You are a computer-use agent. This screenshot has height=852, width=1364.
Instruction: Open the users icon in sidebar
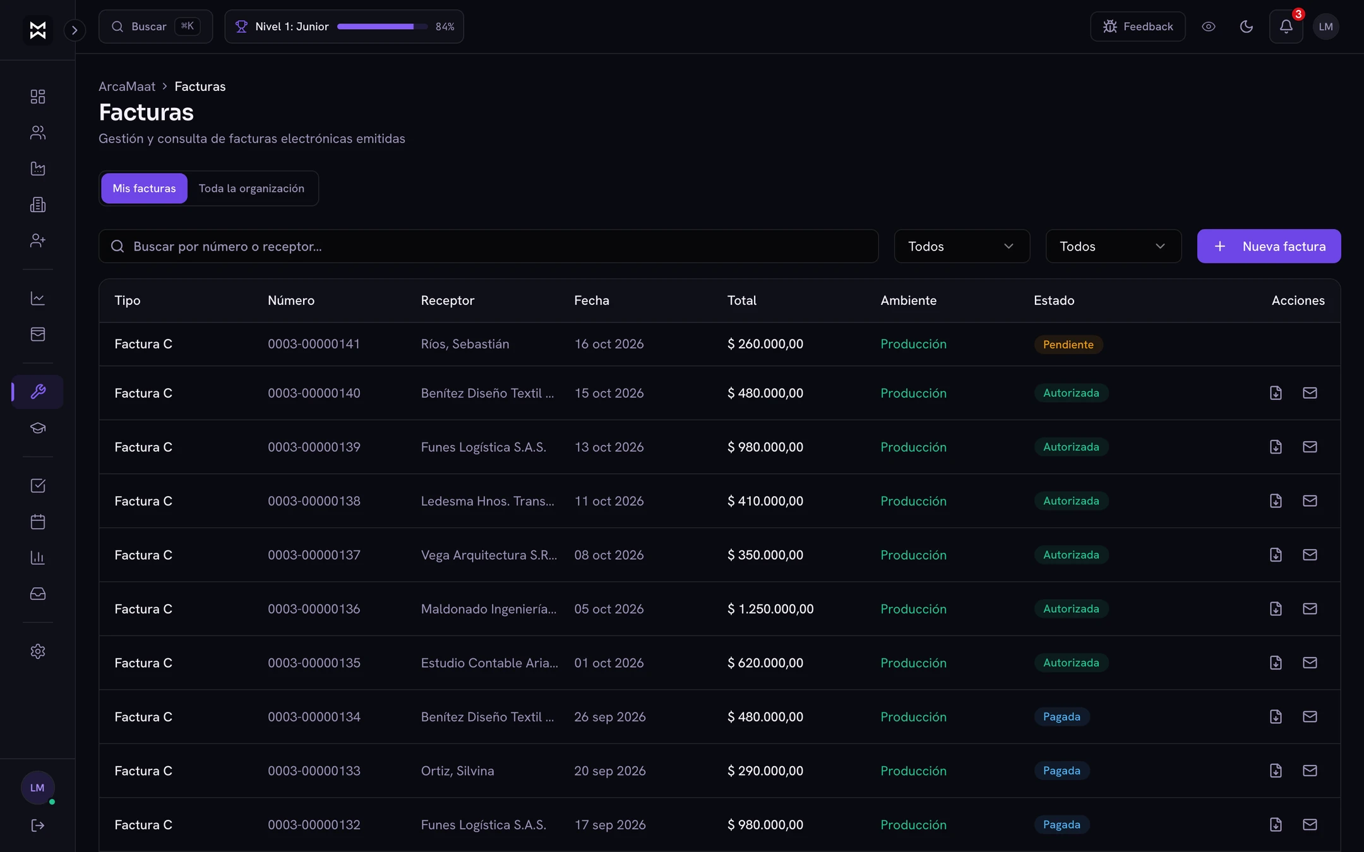pyautogui.click(x=38, y=133)
